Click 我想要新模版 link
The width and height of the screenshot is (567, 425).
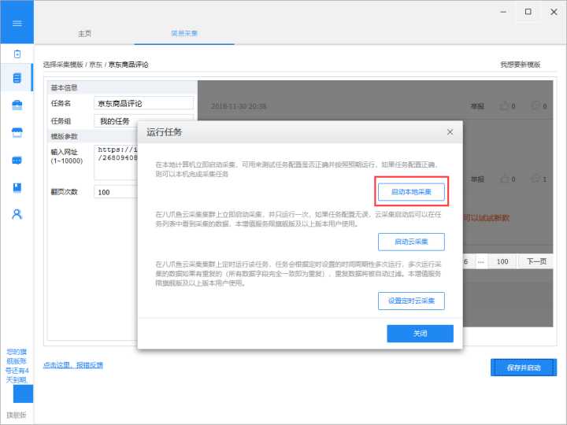520,65
